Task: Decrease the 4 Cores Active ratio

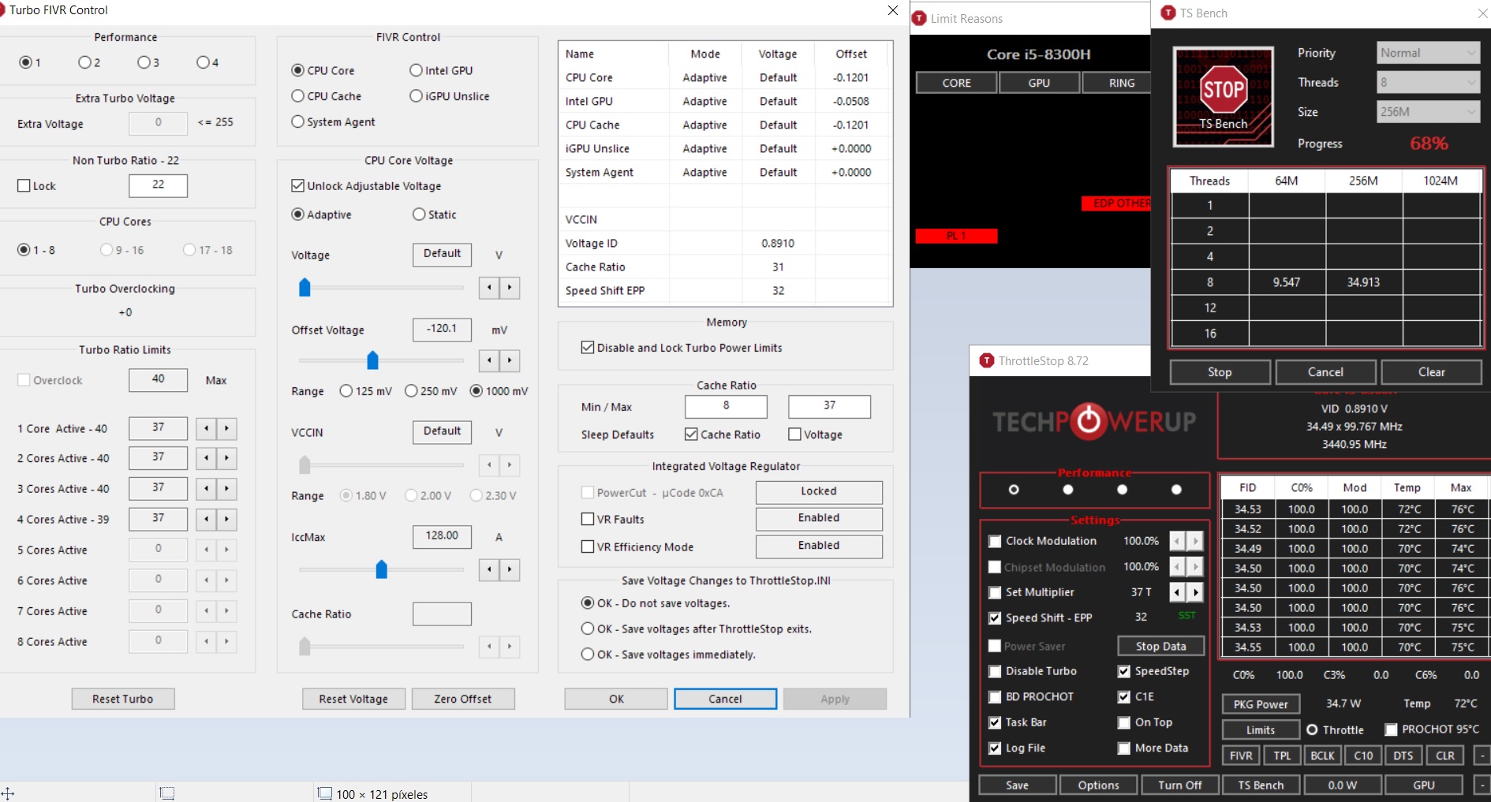Action: [x=207, y=520]
